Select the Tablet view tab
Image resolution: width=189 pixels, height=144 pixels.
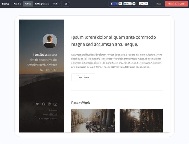pyautogui.click(x=28, y=4)
